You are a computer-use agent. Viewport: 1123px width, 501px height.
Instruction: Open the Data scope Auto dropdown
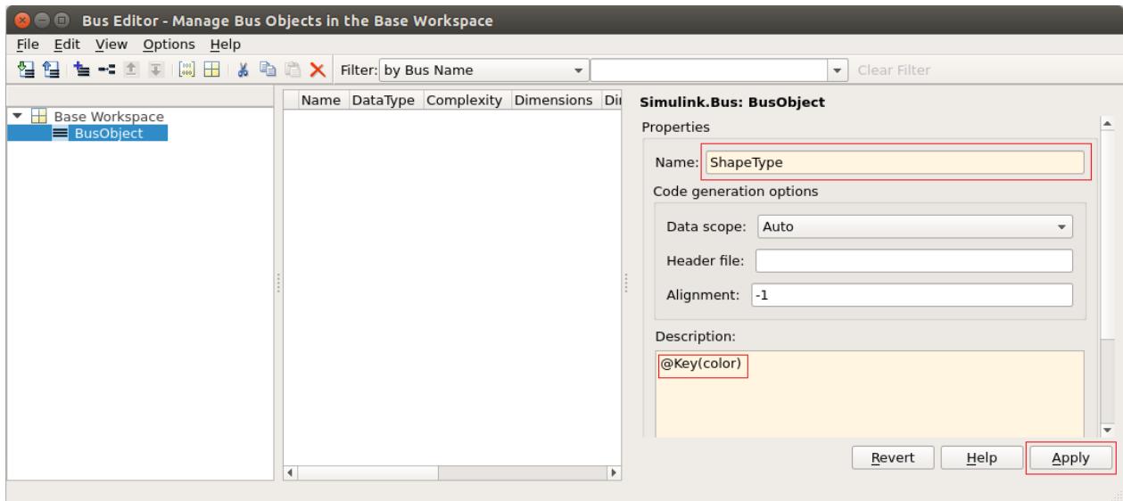coord(914,226)
